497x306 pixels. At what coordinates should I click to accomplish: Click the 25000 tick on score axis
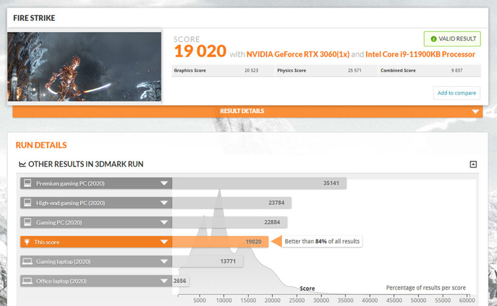[x=297, y=300]
